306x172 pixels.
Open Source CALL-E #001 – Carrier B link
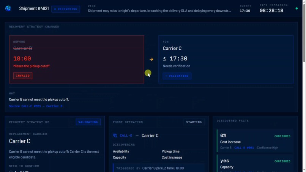36,106
